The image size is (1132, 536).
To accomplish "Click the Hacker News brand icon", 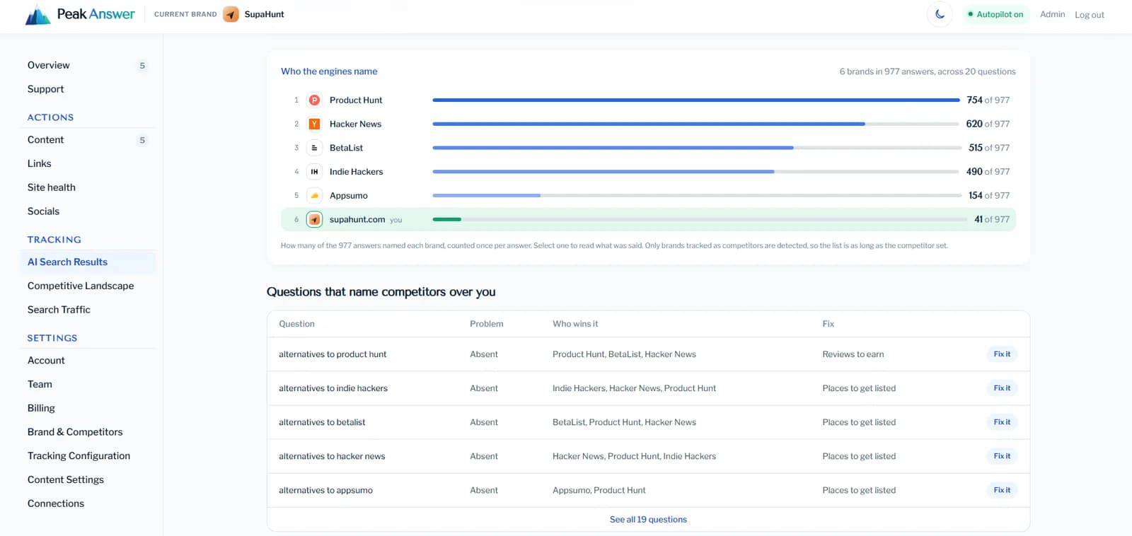I will click(315, 124).
